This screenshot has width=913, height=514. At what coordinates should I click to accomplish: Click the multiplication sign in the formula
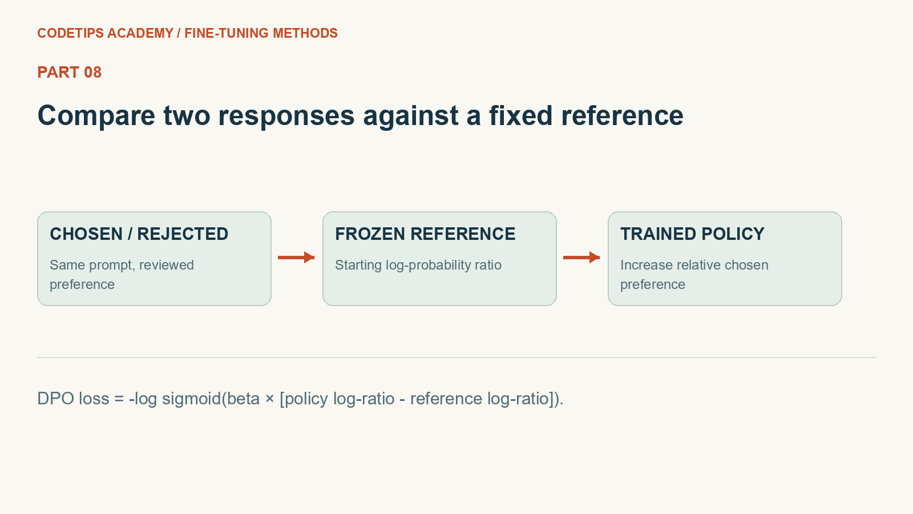tap(270, 399)
